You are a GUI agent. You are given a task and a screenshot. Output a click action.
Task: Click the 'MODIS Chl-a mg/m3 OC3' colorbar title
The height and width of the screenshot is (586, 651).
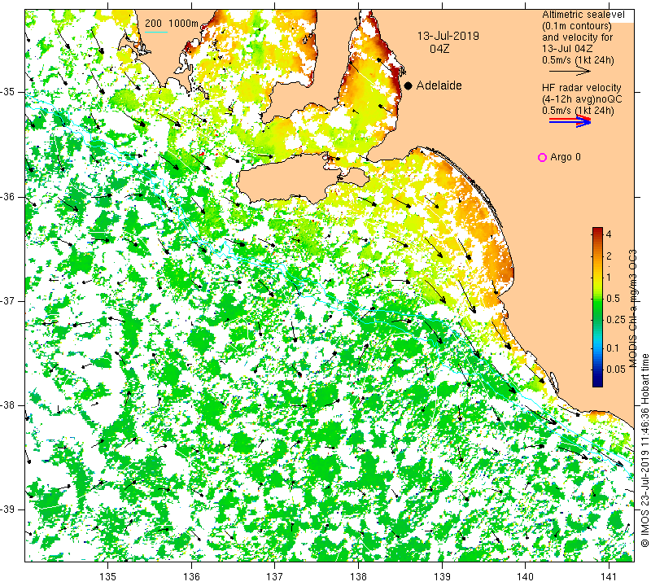coord(632,308)
